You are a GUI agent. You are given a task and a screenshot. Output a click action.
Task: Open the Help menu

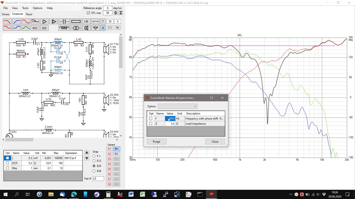(50, 8)
